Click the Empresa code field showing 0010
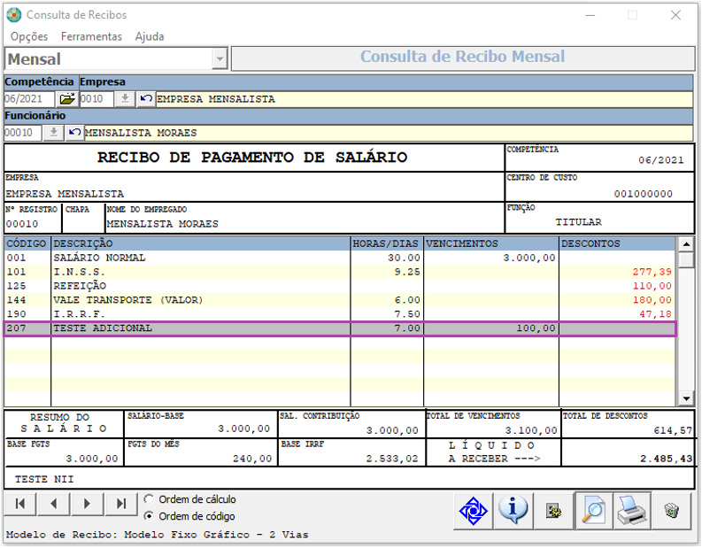This screenshot has height=548, width=702. [x=96, y=99]
